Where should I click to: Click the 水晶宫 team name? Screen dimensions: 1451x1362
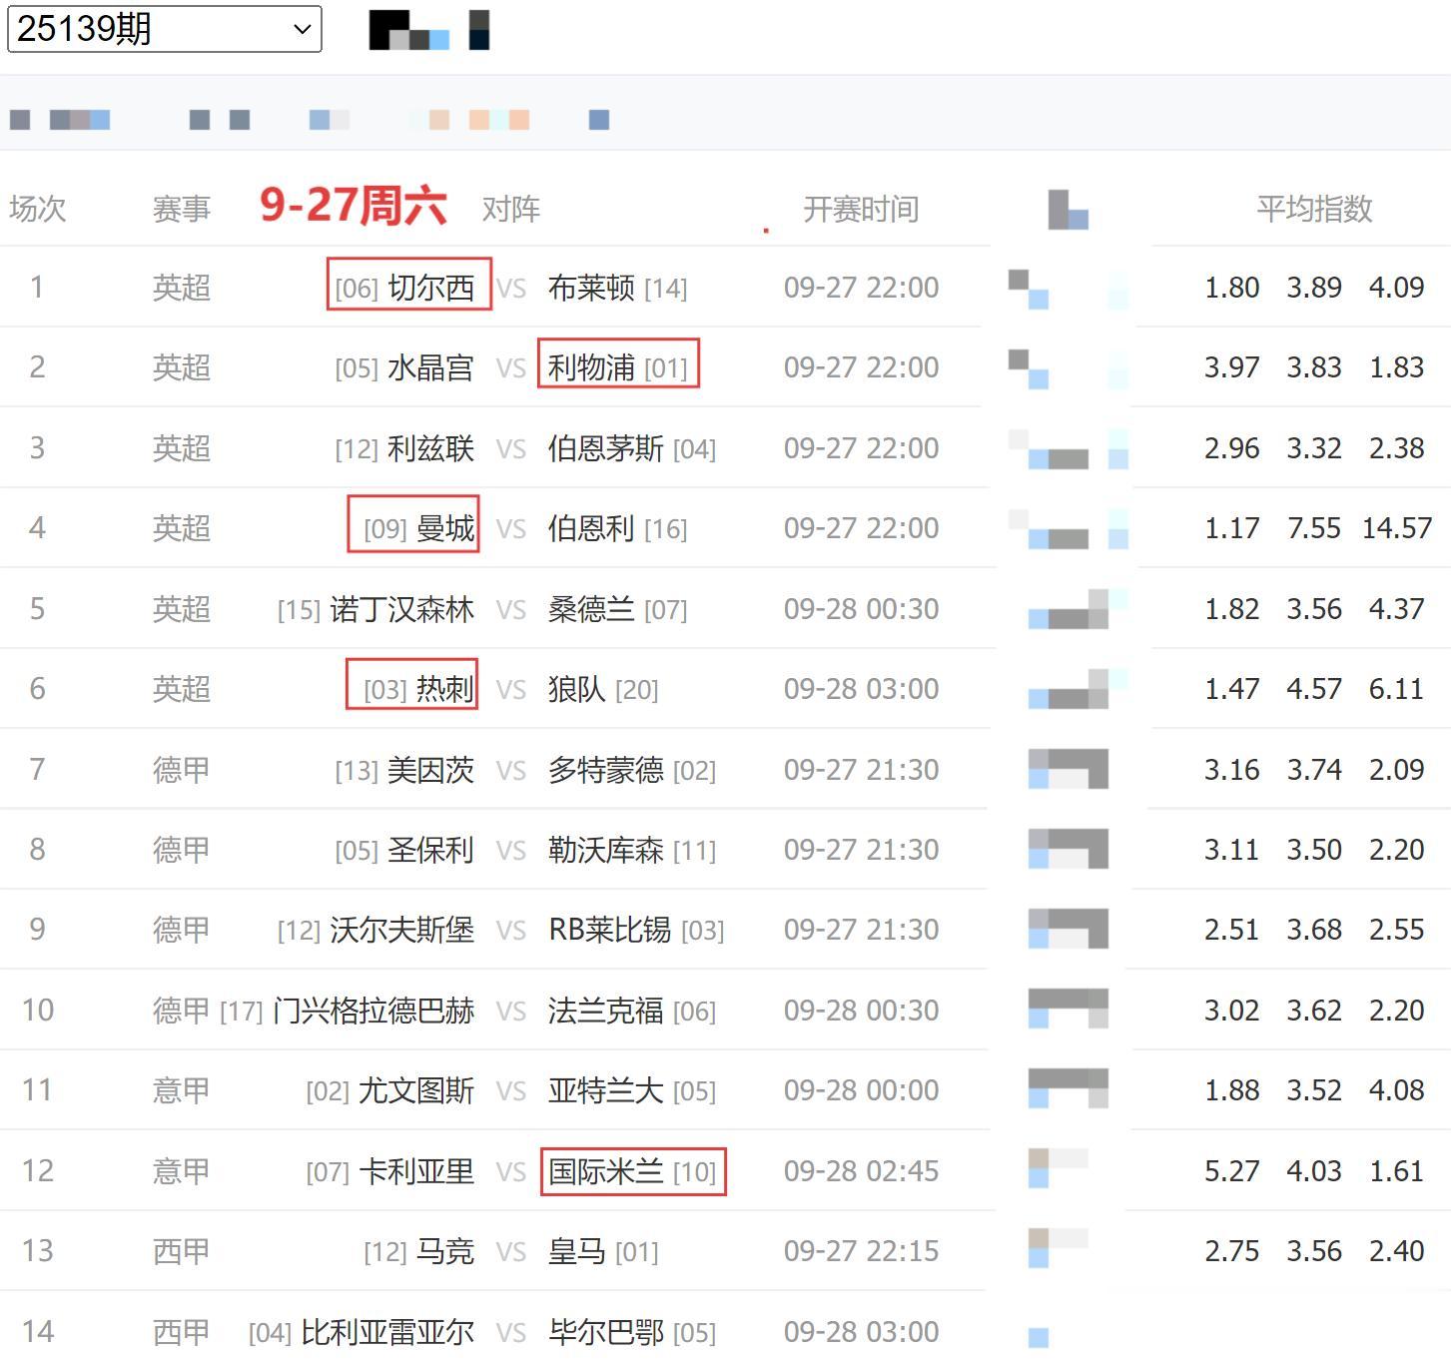coord(430,367)
